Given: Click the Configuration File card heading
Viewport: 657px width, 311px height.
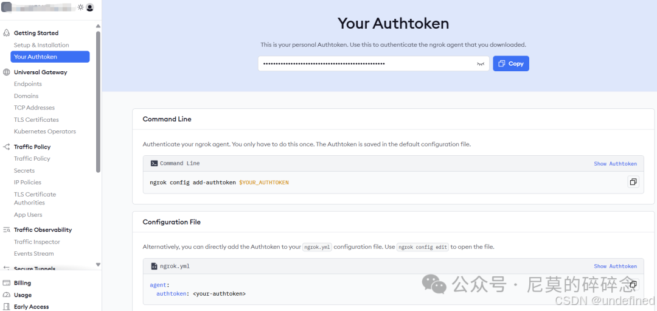Looking at the screenshot, I should click(172, 222).
